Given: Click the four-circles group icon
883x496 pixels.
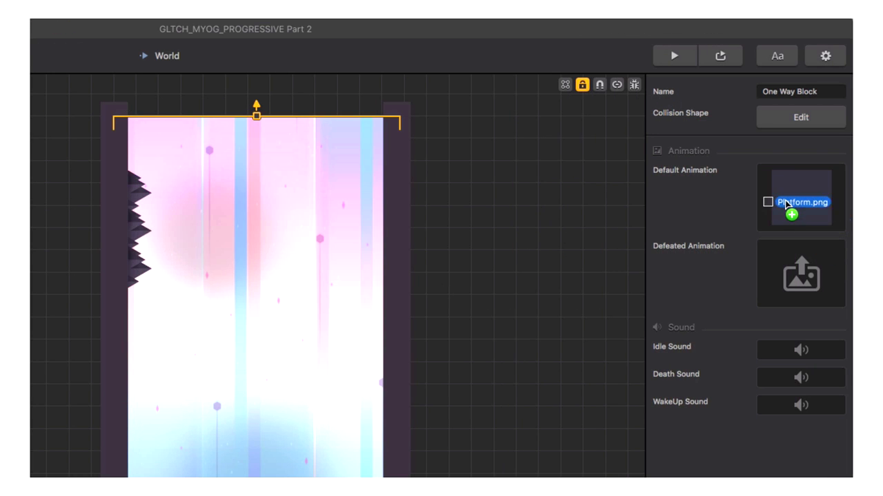Looking at the screenshot, I should (x=565, y=85).
